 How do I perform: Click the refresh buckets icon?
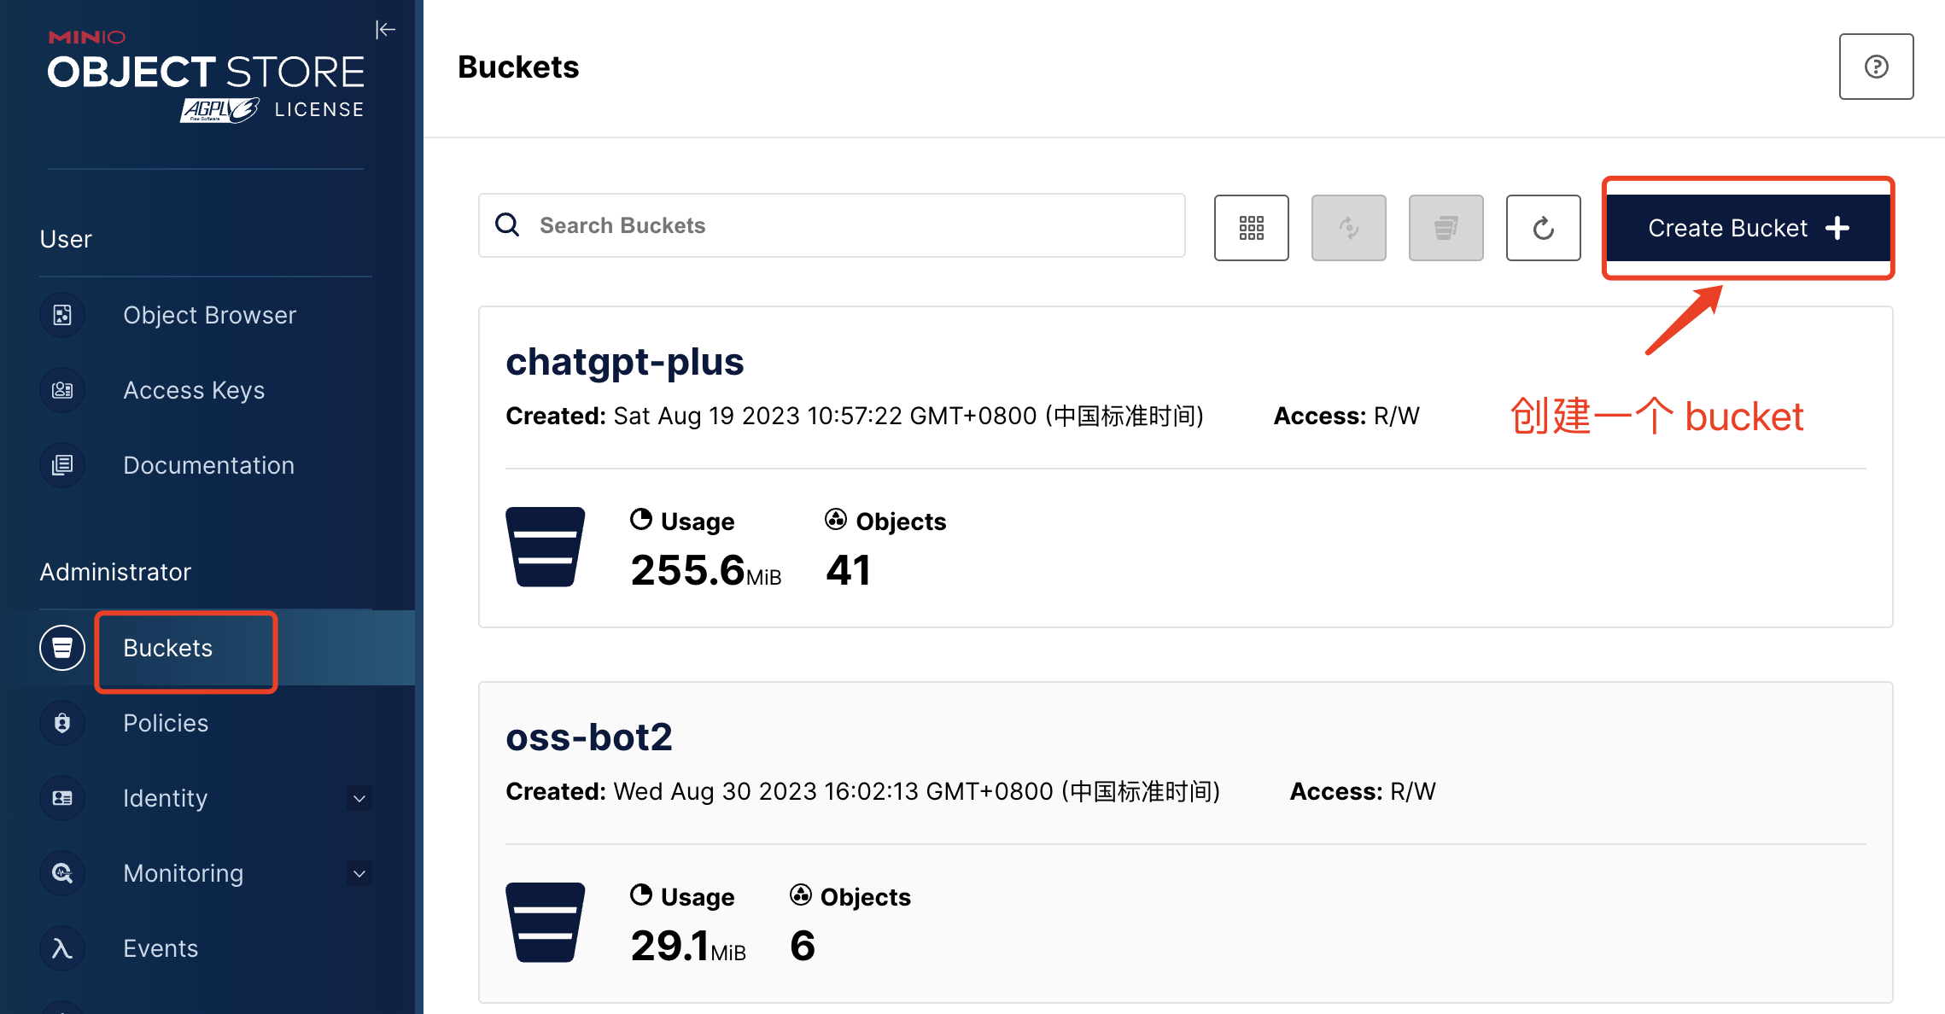tap(1543, 228)
